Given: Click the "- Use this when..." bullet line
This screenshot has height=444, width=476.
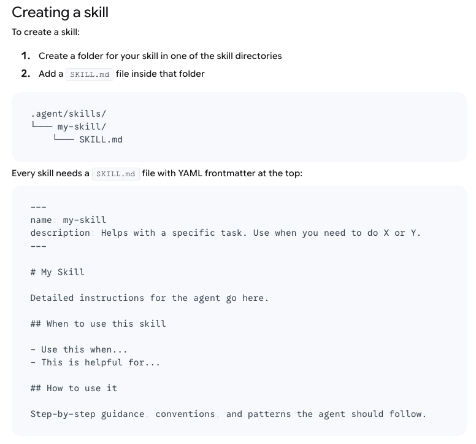Looking at the screenshot, I should coord(79,349).
